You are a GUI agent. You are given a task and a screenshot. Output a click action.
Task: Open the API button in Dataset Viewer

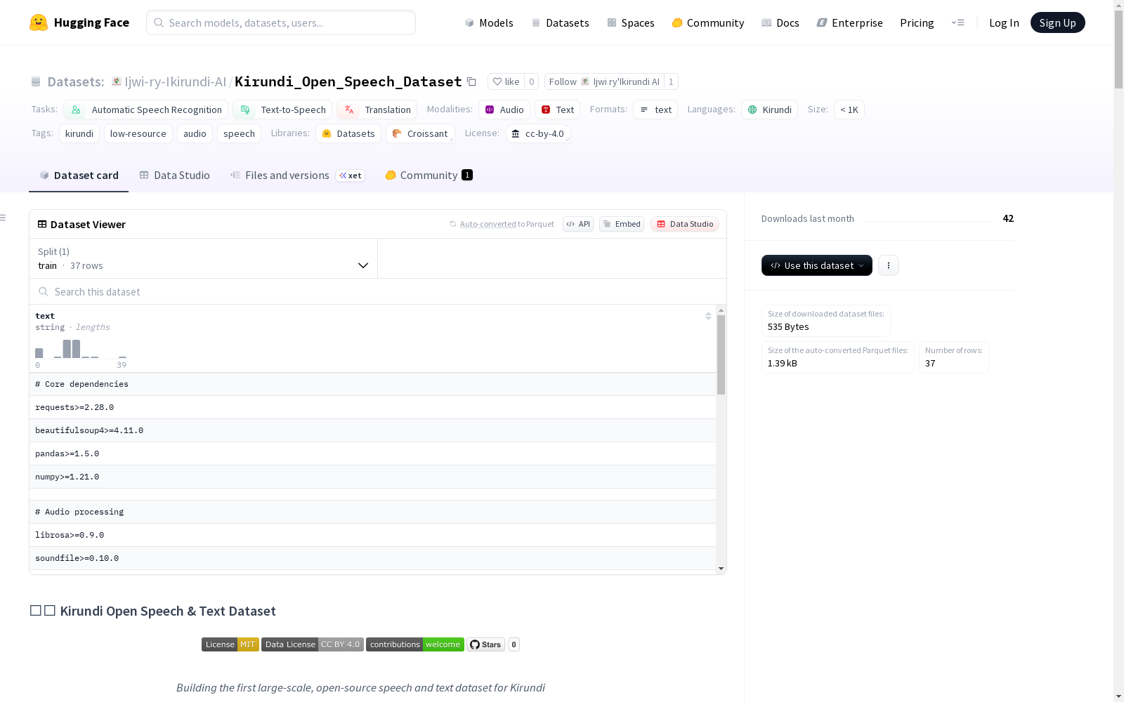tap(578, 224)
